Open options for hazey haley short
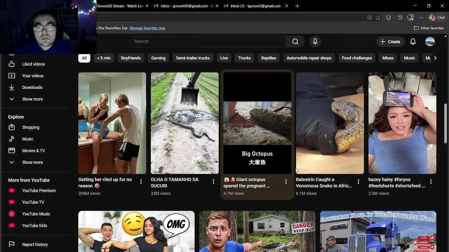 (x=431, y=181)
